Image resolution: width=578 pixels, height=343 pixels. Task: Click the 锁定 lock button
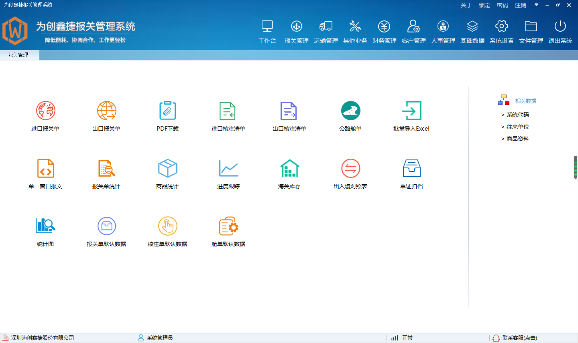click(x=484, y=5)
